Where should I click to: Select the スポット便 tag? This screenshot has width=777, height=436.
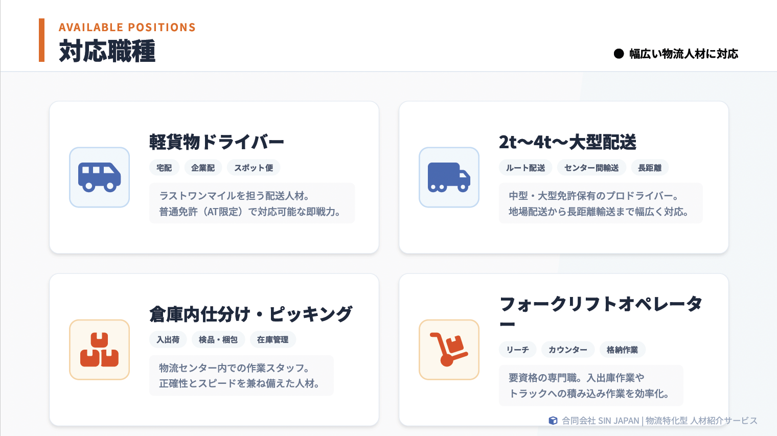254,168
